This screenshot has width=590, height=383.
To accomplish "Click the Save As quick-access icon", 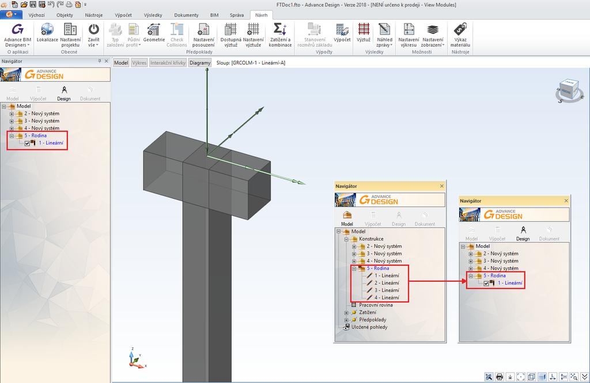I will coord(41,5).
